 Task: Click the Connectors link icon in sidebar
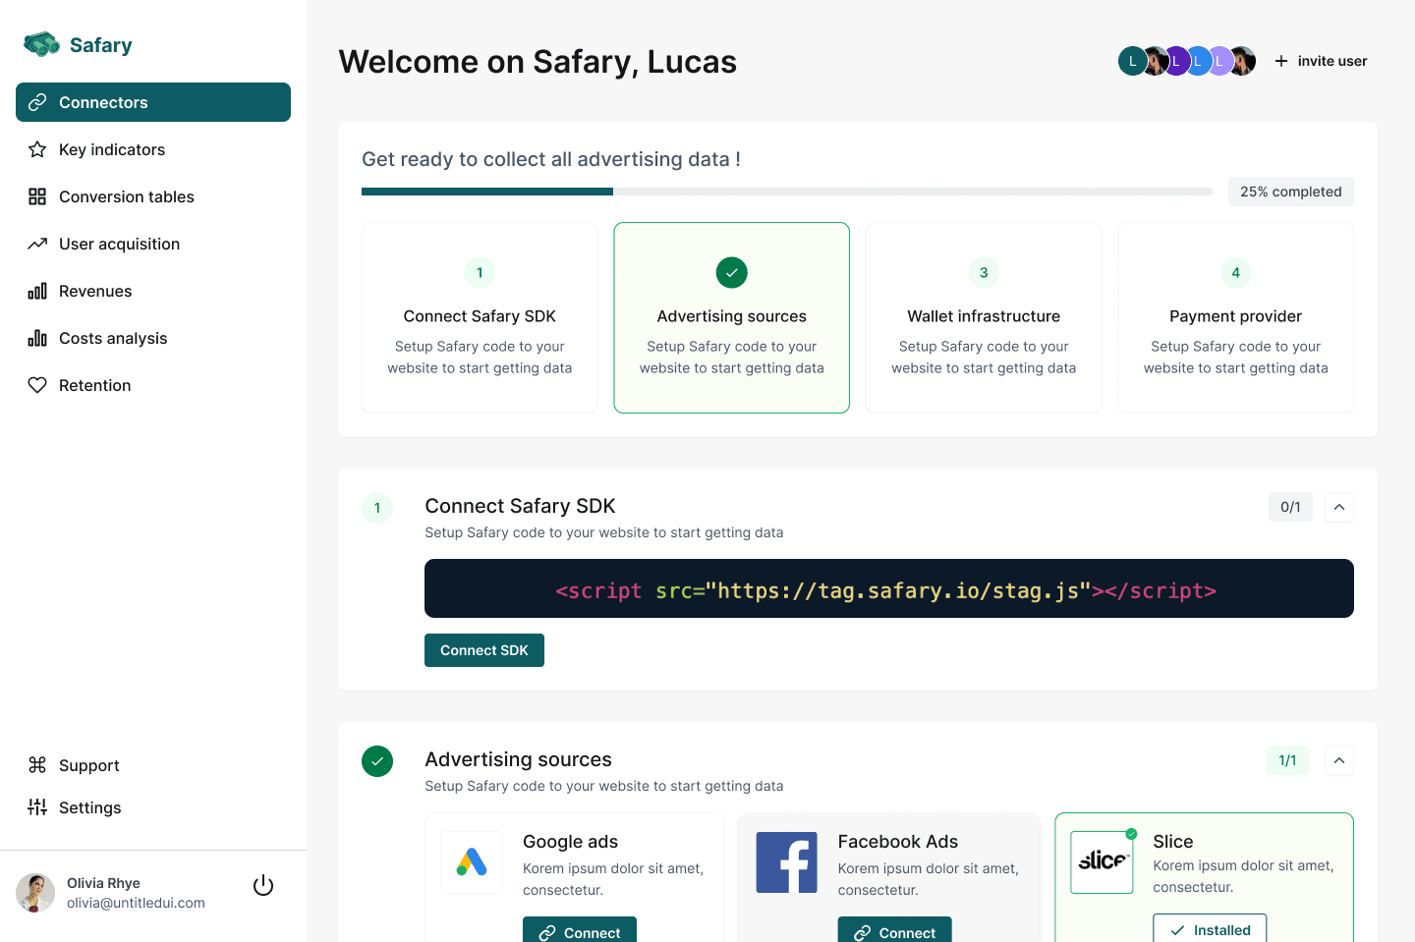coord(37,102)
